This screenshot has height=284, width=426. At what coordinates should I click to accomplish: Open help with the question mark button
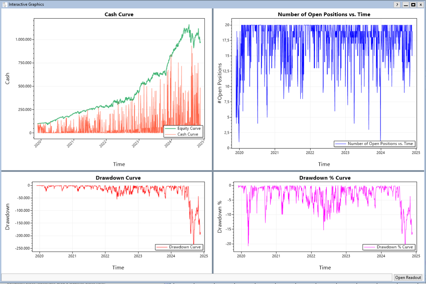pos(397,5)
